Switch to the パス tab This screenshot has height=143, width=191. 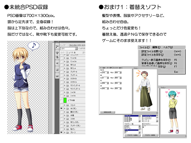pos(79,45)
